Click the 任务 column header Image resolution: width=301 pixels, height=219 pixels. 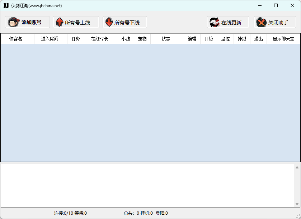pyautogui.click(x=76, y=39)
